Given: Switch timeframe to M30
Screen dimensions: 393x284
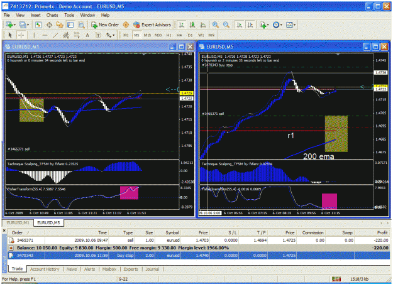Looking at the screenshot, I should (x=158, y=35).
